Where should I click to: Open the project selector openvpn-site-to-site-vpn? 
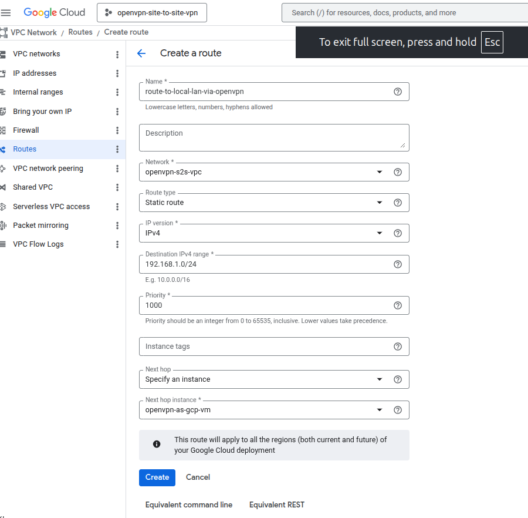pos(152,13)
